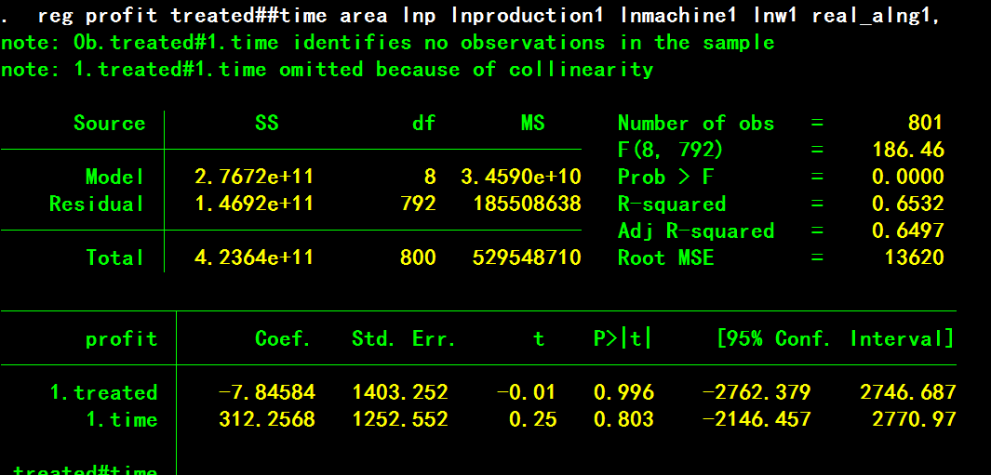This screenshot has width=991, height=475.
Task: Click the '1.treated' variable row label
Action: coord(103,393)
